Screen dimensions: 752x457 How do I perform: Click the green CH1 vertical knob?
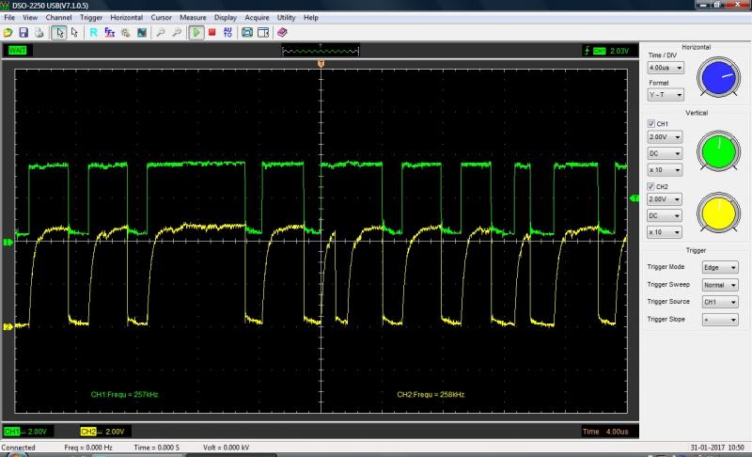[x=718, y=150]
